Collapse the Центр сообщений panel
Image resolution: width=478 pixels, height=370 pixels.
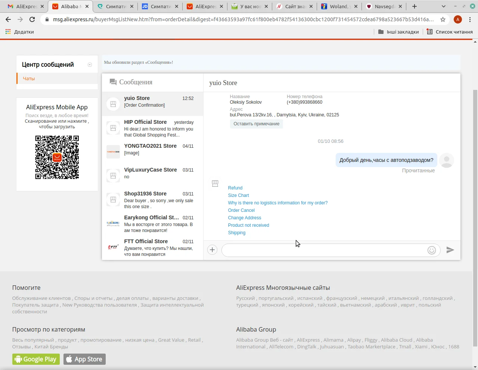[90, 65]
